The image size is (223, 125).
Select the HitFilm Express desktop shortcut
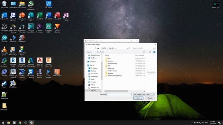click(57, 28)
